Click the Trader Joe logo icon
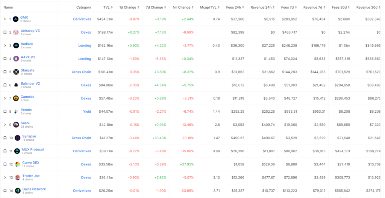 [x=17, y=177]
